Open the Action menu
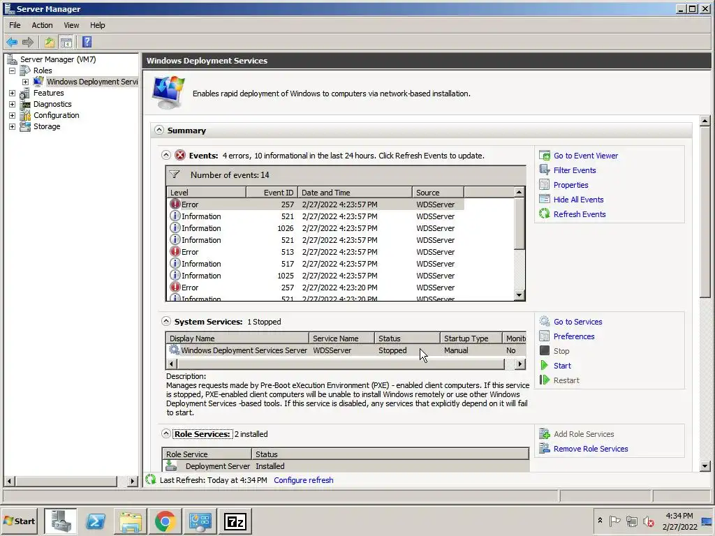The width and height of the screenshot is (715, 536). 42,25
